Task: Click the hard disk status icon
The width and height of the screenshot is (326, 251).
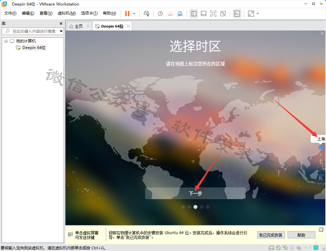Action: pyautogui.click(x=271, y=248)
